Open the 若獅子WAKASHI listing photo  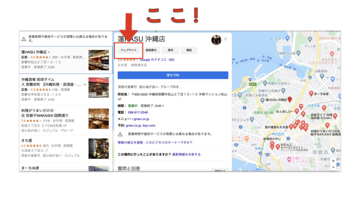click(x=99, y=119)
